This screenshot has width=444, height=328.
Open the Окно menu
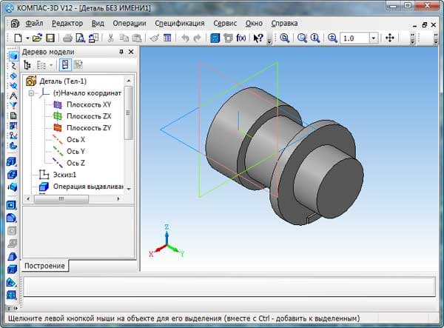pos(254,23)
